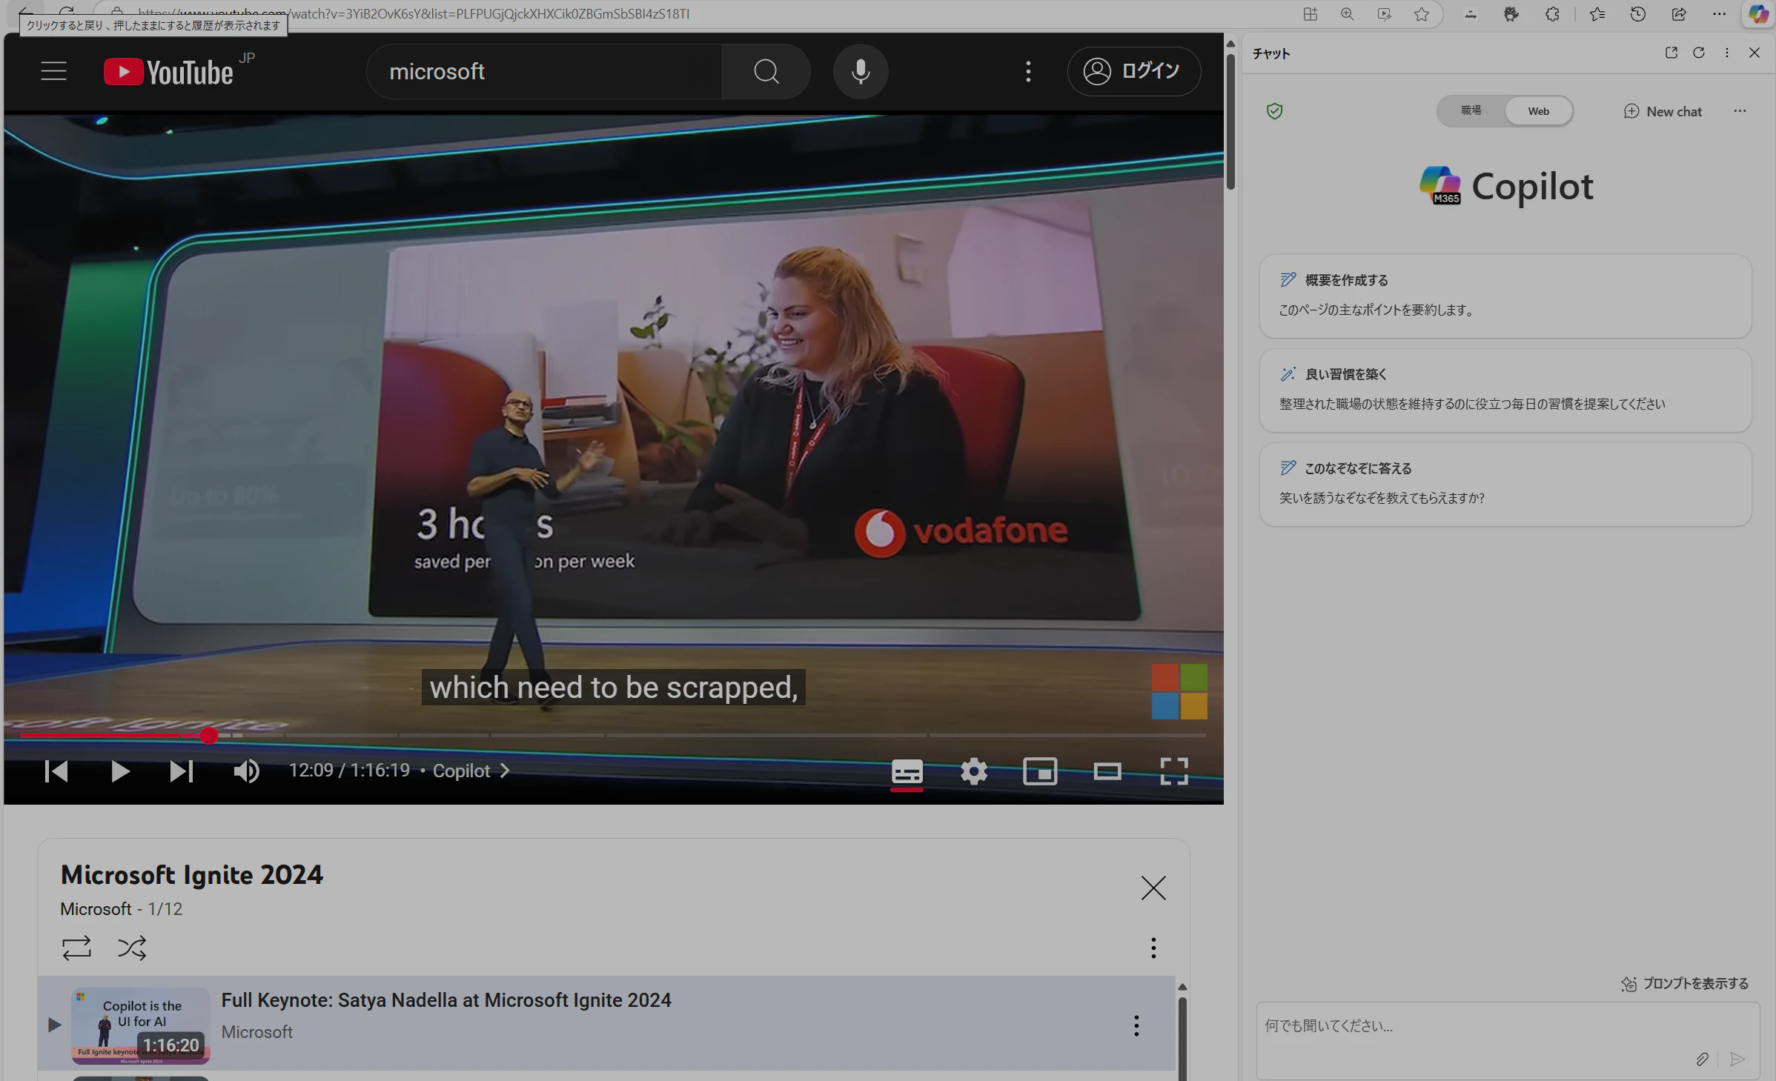Viewport: 1776px width, 1081px height.
Task: Open the Microsoft Ignite 2024 playlist title
Action: (x=192, y=875)
